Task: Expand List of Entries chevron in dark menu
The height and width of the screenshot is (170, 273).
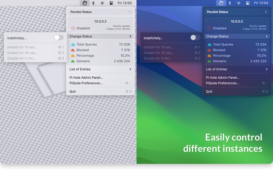Action: (267, 69)
